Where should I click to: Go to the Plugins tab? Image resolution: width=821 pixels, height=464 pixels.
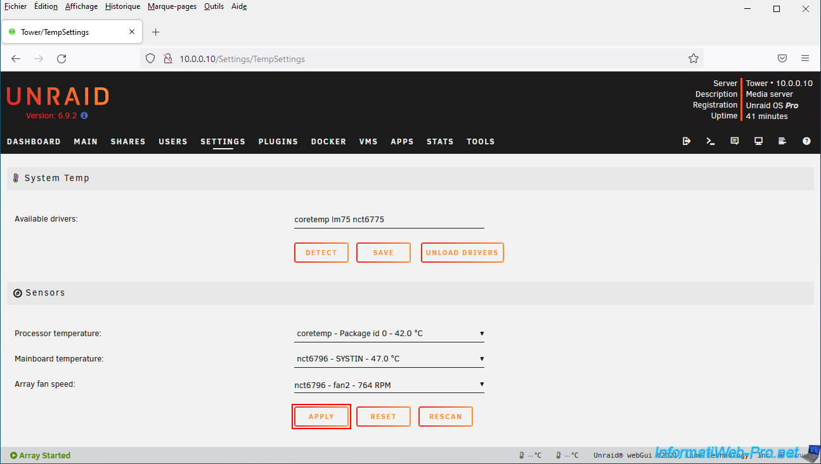pyautogui.click(x=278, y=142)
